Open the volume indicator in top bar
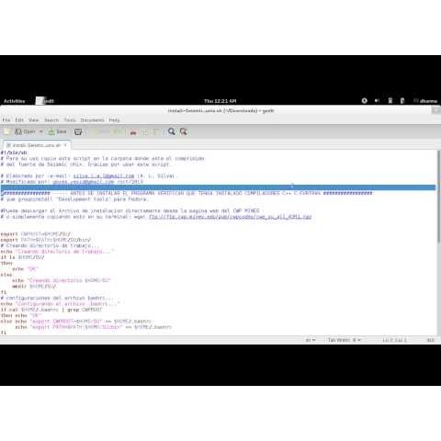This screenshot has height=441, width=441. pos(378,101)
